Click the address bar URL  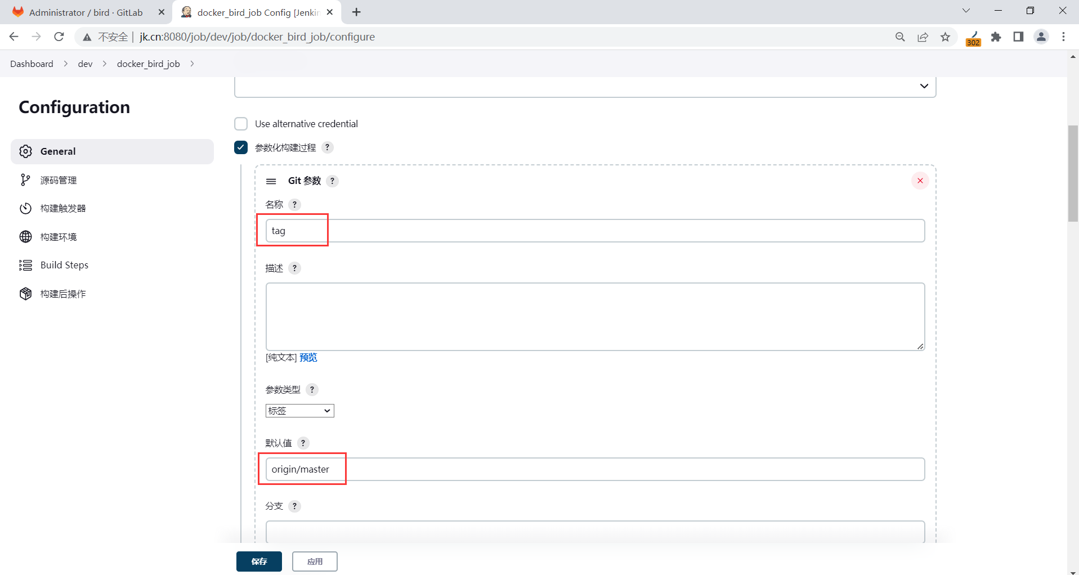point(257,37)
